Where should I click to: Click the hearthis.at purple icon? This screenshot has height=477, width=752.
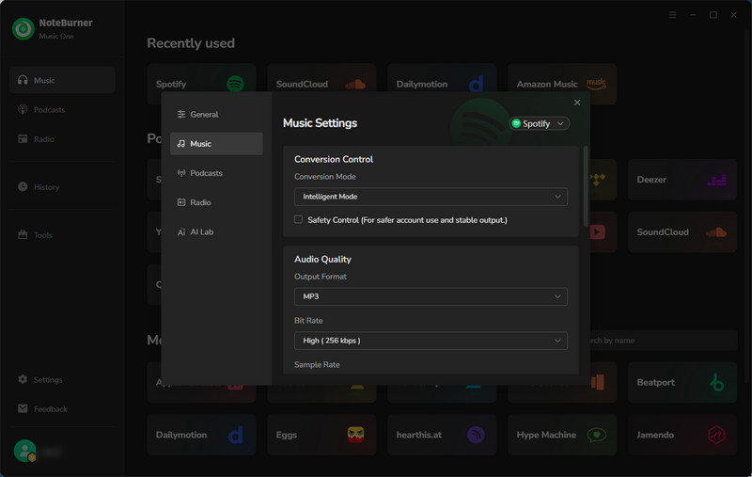[x=476, y=435]
